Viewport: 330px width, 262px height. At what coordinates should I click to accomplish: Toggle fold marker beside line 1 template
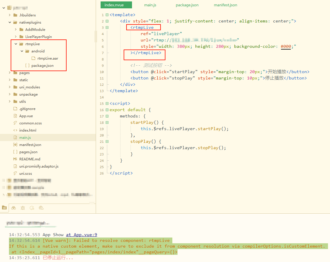[107, 15]
